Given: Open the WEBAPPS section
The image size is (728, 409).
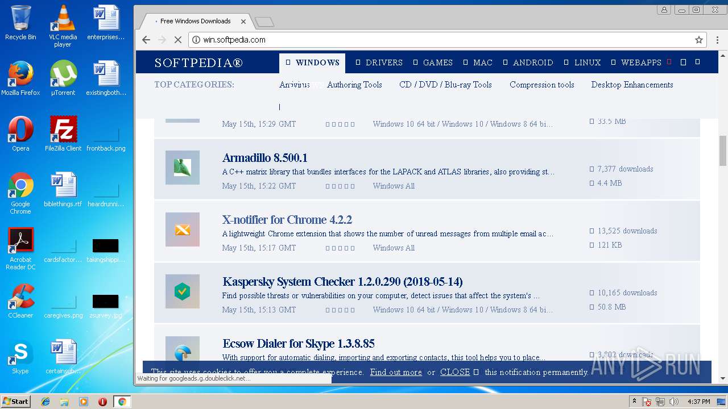Looking at the screenshot, I should point(636,62).
